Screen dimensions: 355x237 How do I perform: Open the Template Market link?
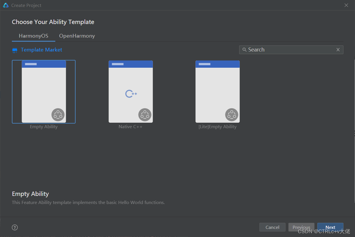[41, 50]
